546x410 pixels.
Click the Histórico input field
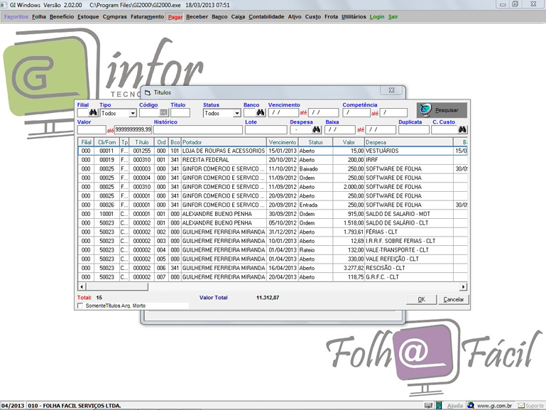tap(198, 129)
